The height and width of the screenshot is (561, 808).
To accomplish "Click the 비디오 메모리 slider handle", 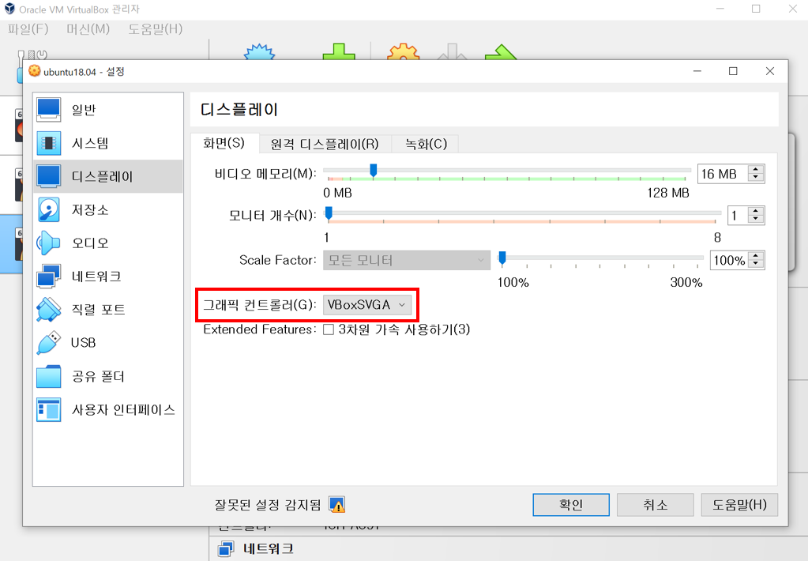I will click(374, 170).
